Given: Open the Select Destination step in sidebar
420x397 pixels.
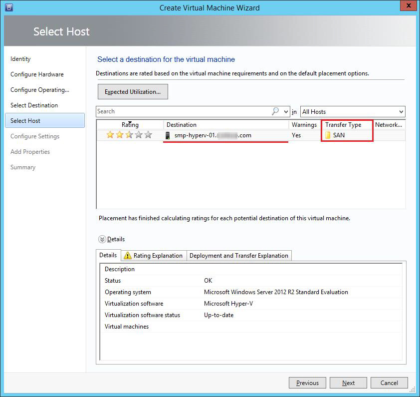Looking at the screenshot, I should point(34,105).
